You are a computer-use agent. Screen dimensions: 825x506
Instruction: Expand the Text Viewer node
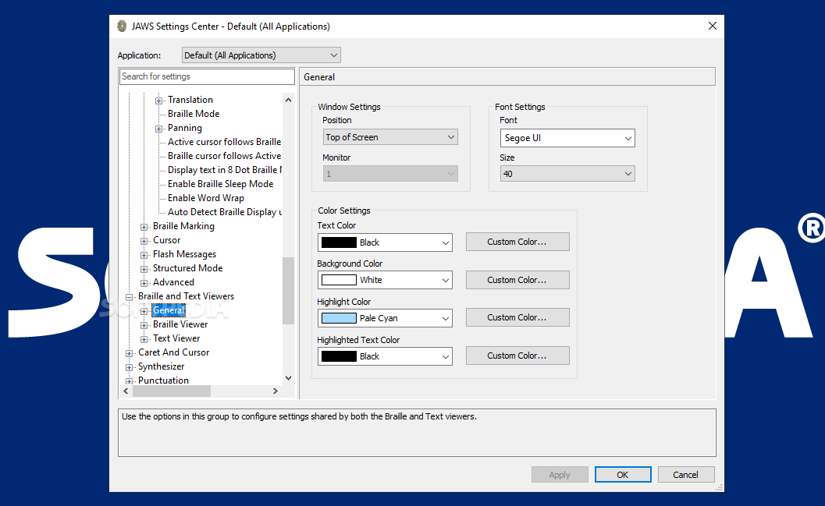(144, 339)
